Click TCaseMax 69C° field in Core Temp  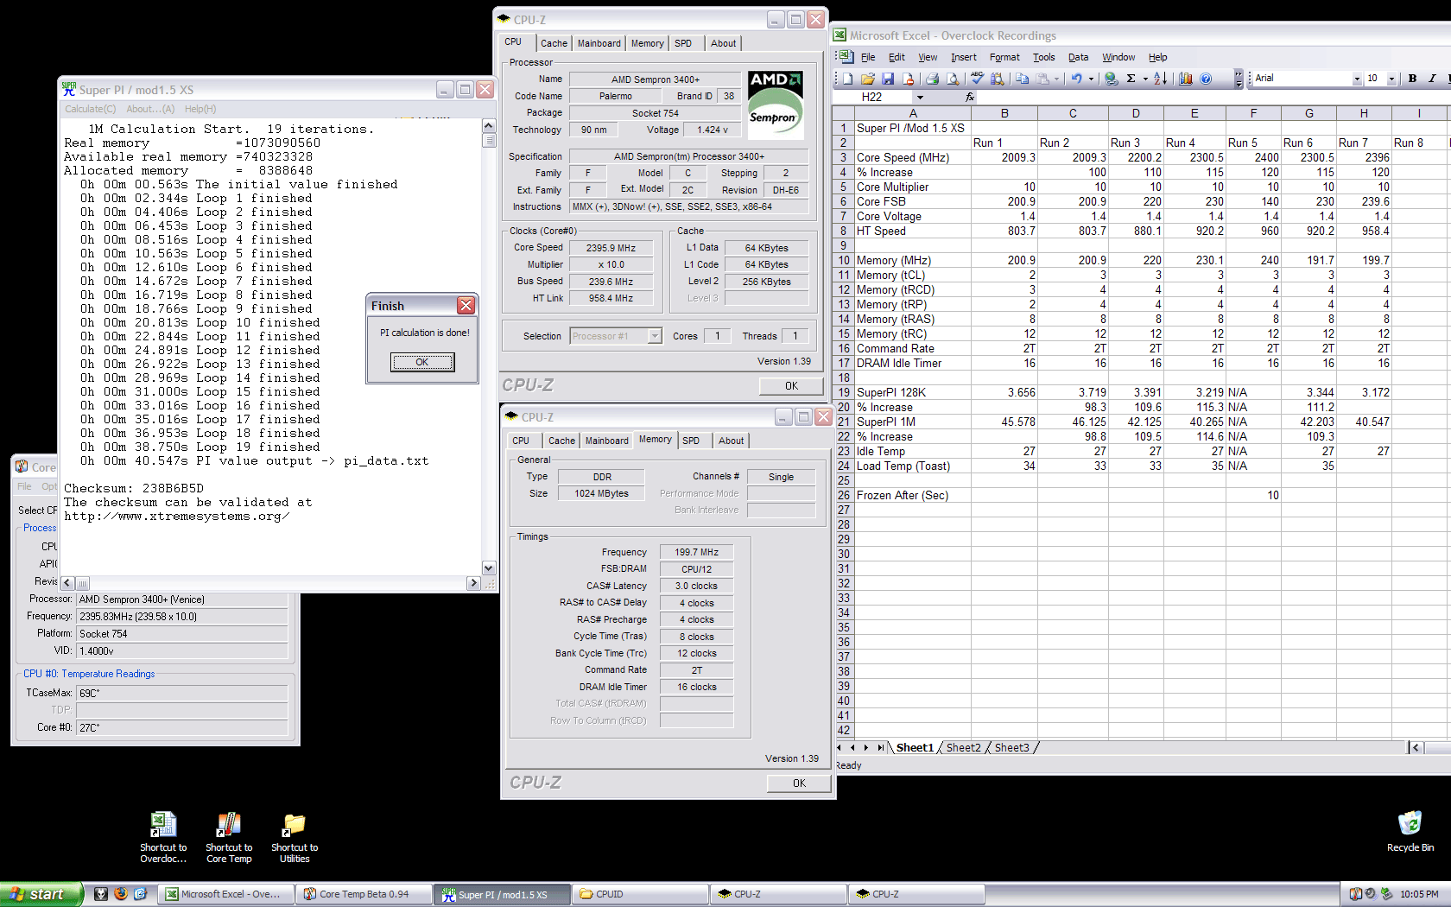pos(182,693)
